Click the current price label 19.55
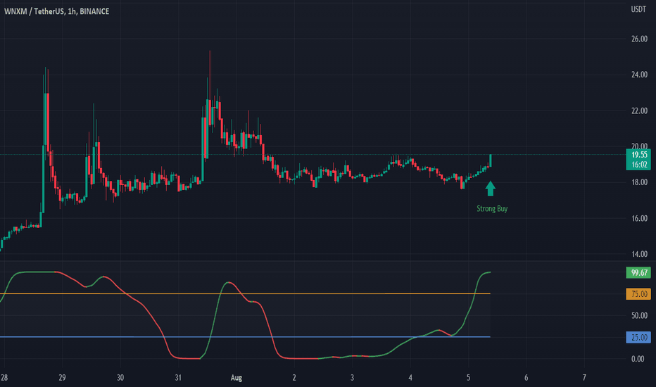This screenshot has width=656, height=387. pos(639,155)
